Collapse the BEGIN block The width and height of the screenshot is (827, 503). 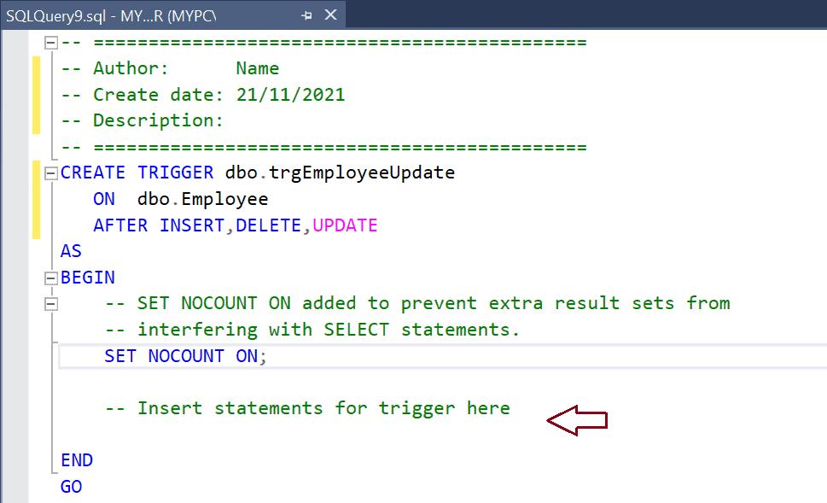click(x=50, y=278)
